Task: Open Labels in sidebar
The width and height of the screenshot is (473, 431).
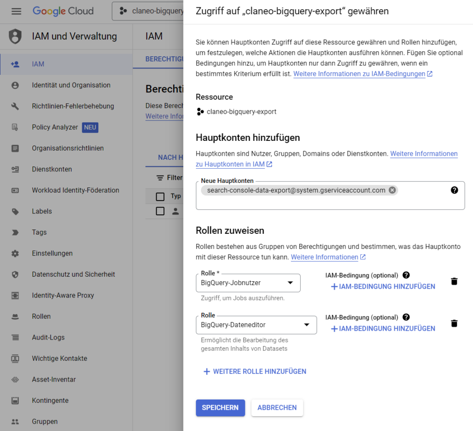Action: (42, 212)
